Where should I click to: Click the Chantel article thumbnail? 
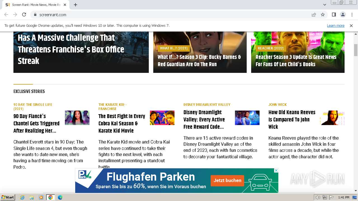tap(77, 118)
